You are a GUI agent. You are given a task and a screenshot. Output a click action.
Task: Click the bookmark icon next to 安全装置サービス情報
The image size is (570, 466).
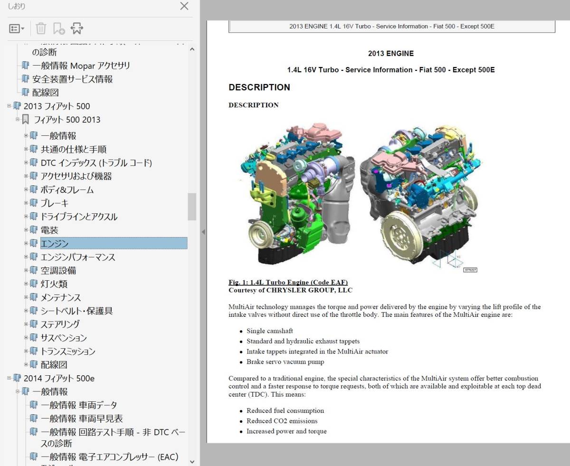(x=25, y=79)
